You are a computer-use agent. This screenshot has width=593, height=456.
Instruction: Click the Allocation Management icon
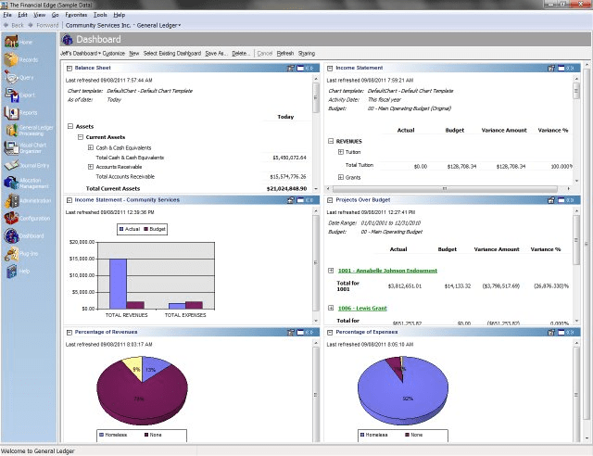click(11, 183)
